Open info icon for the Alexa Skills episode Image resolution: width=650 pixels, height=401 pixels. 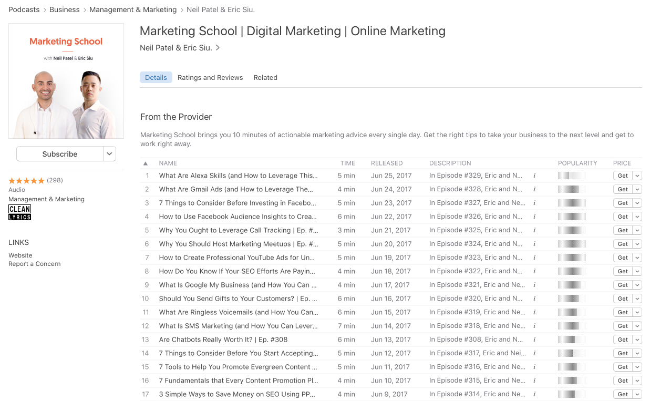tap(534, 176)
